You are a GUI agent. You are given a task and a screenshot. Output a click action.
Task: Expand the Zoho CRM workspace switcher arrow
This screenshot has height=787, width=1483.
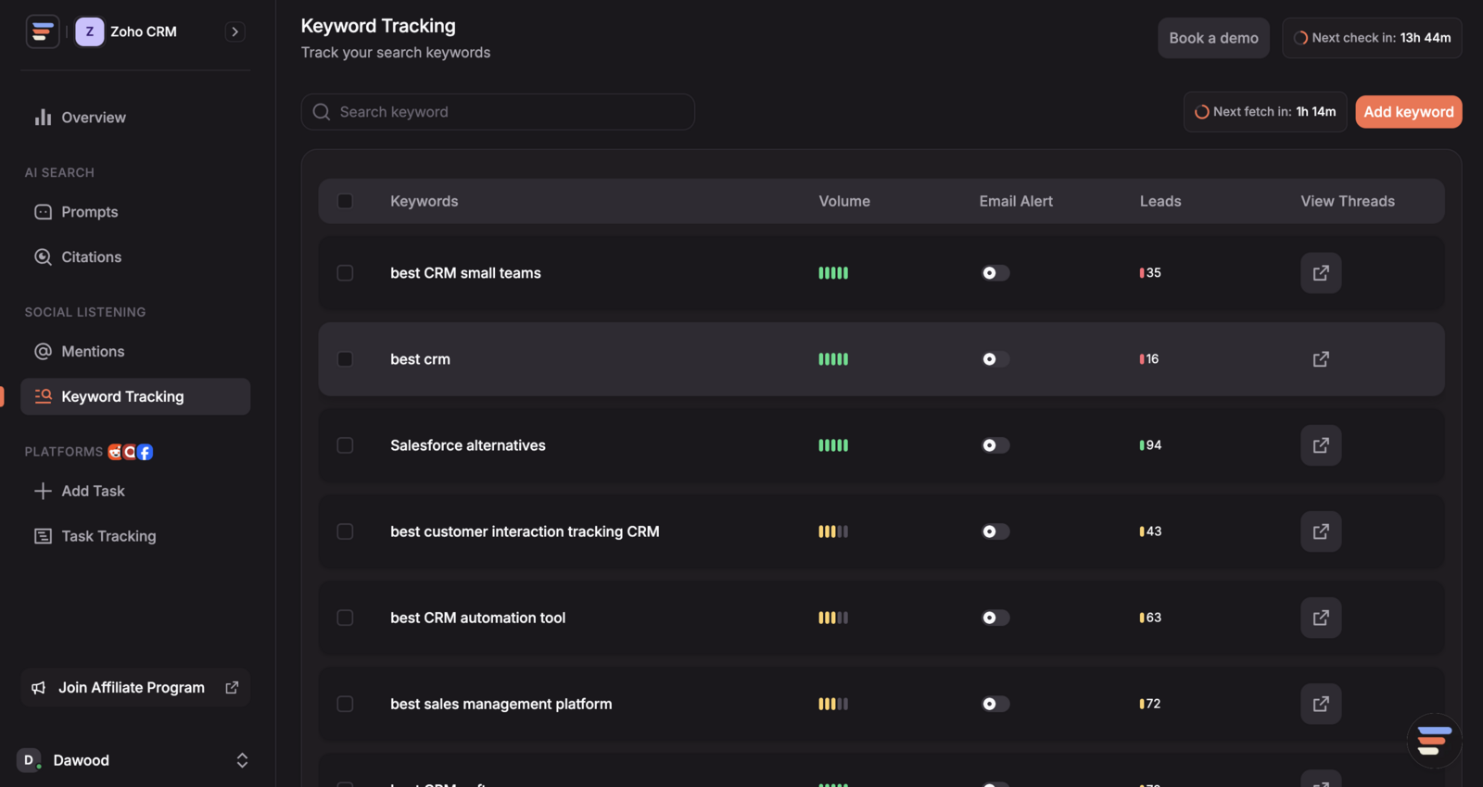pyautogui.click(x=235, y=31)
